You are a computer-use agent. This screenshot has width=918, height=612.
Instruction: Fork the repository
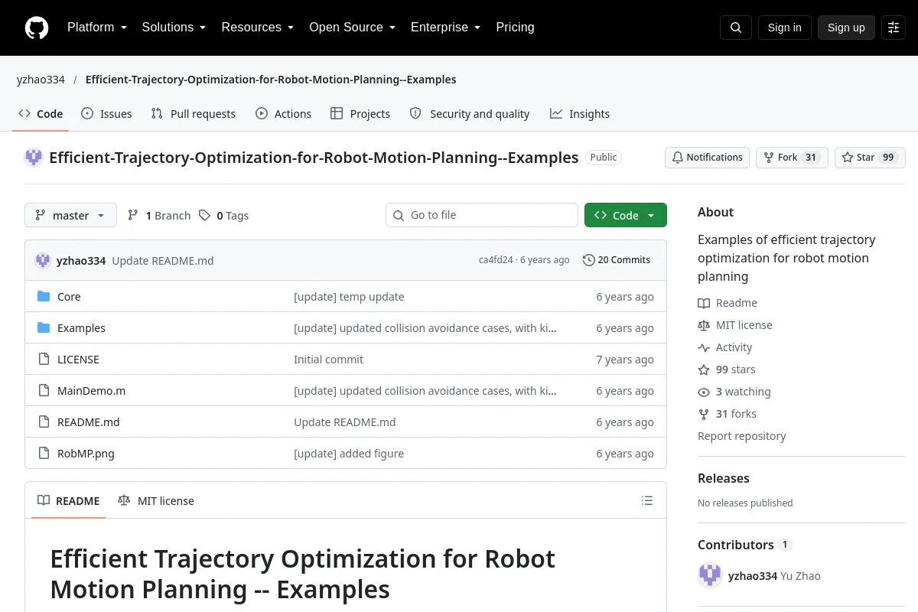[x=792, y=158]
